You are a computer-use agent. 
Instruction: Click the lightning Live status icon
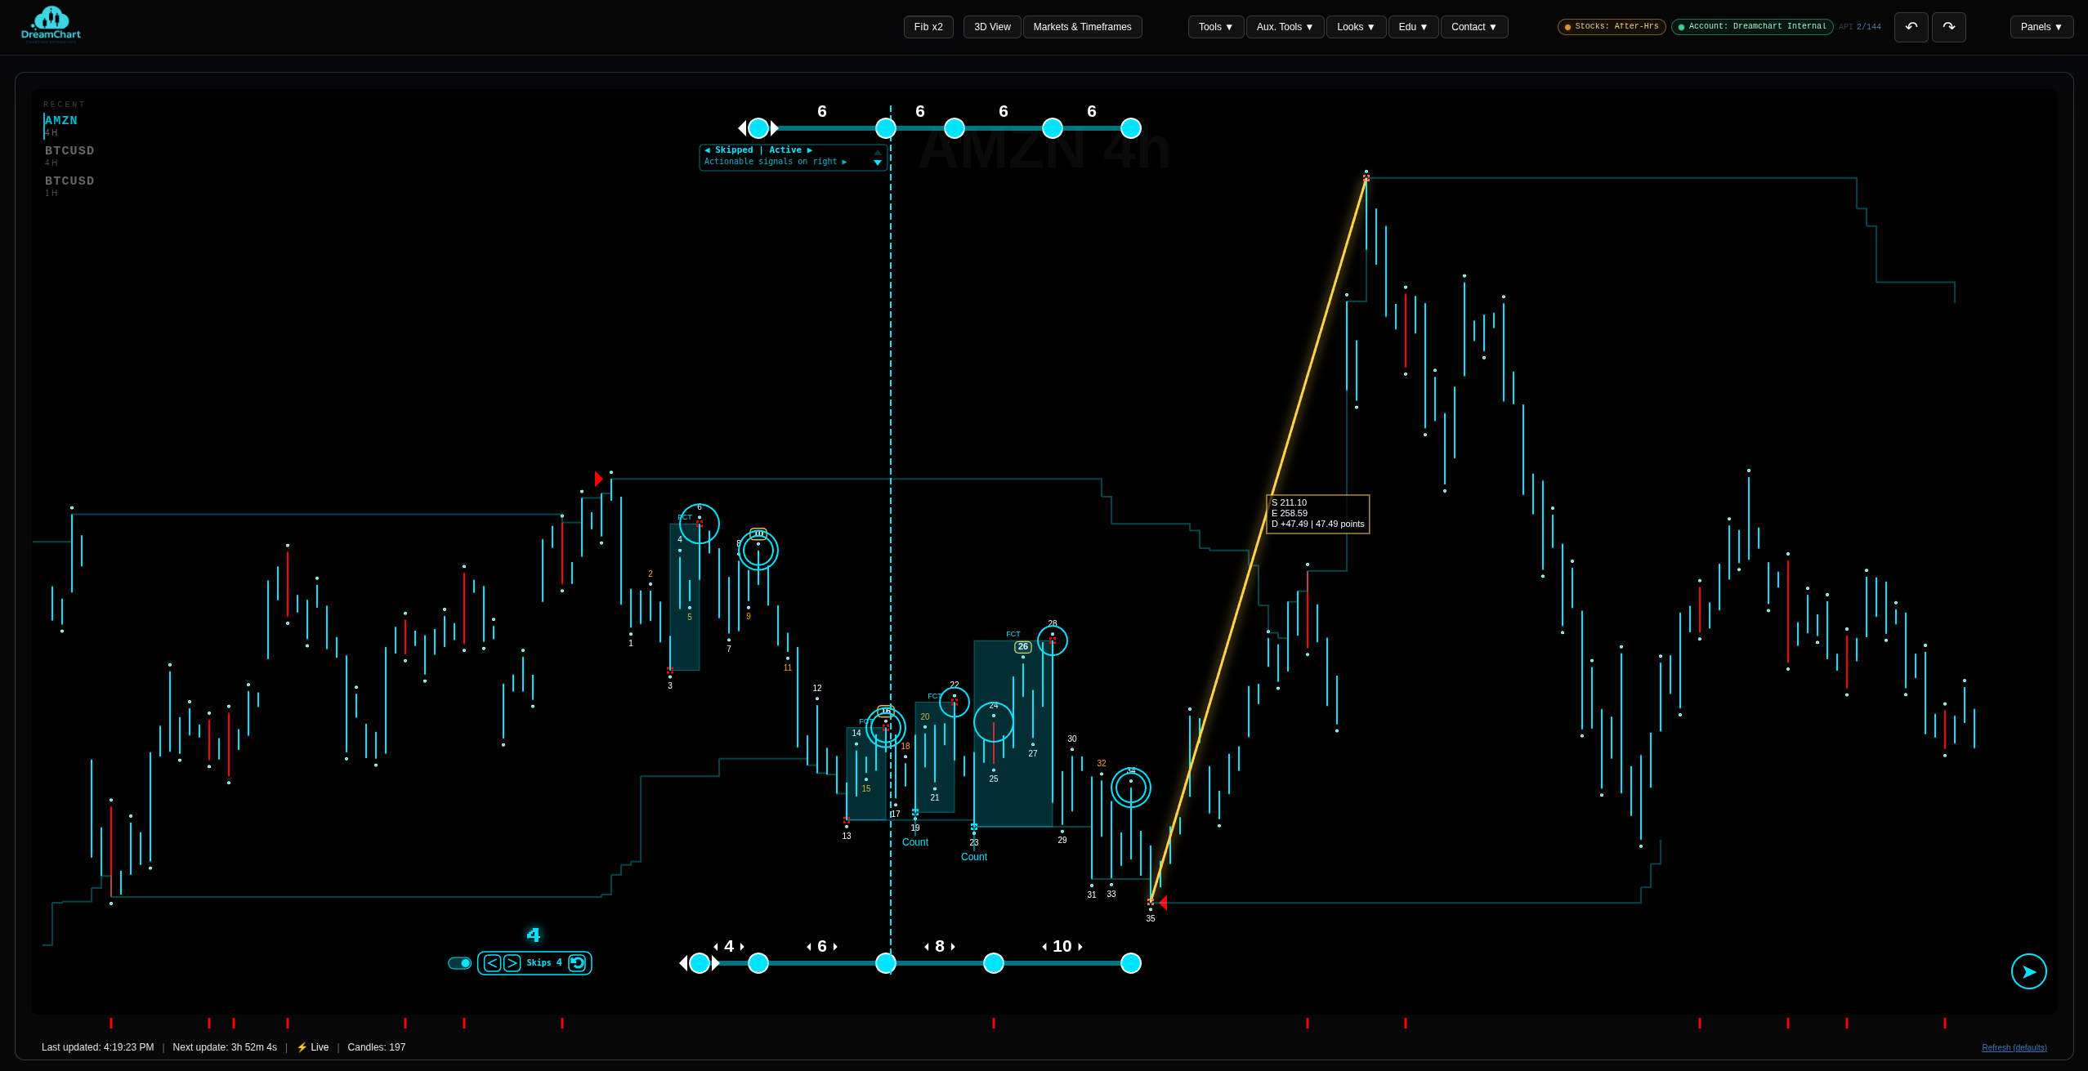(302, 1047)
